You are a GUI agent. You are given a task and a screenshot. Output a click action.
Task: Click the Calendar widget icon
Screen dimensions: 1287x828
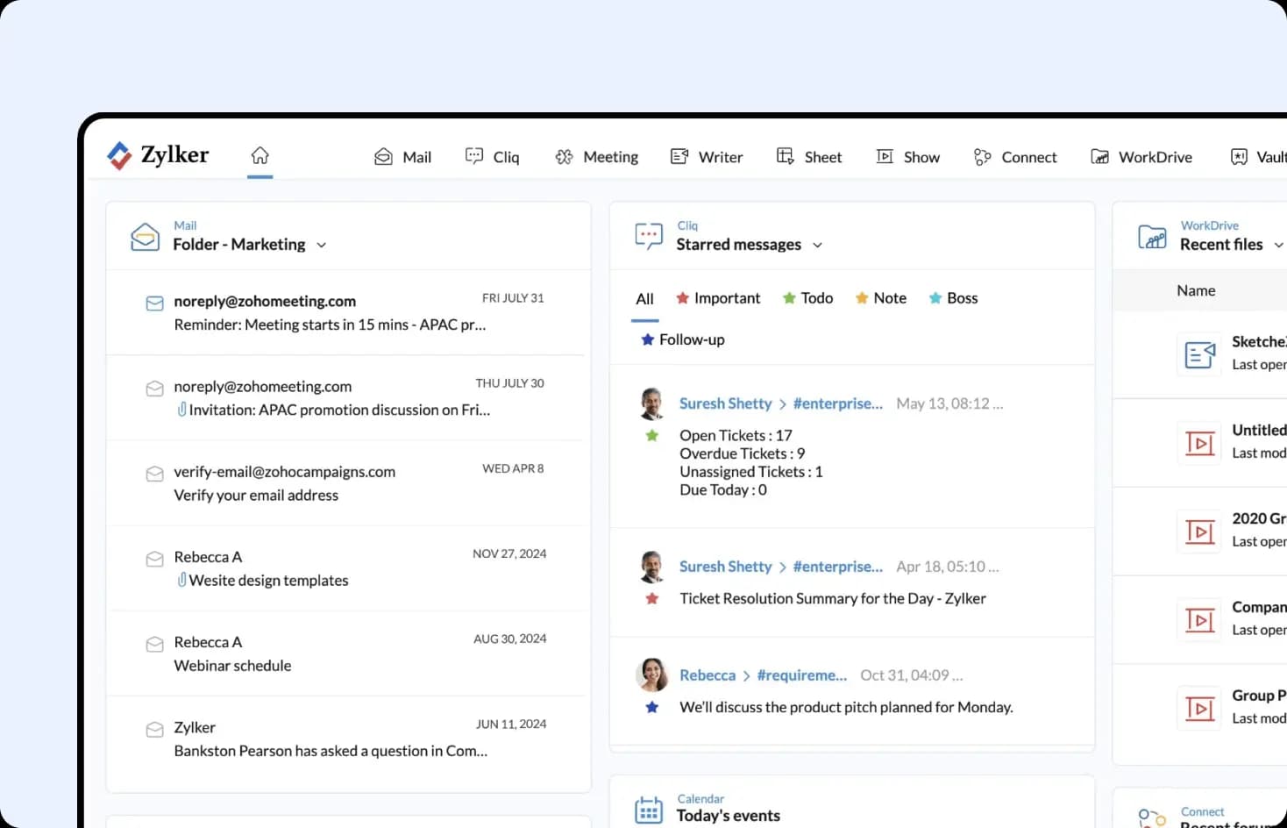tap(649, 810)
